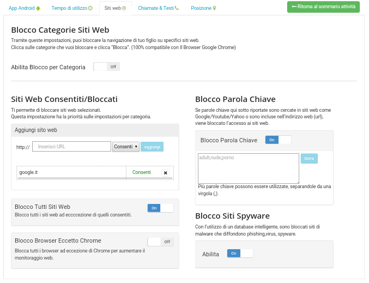The height and width of the screenshot is (283, 369).
Task: Open the Consenti dropdown selector
Action: [x=126, y=147]
